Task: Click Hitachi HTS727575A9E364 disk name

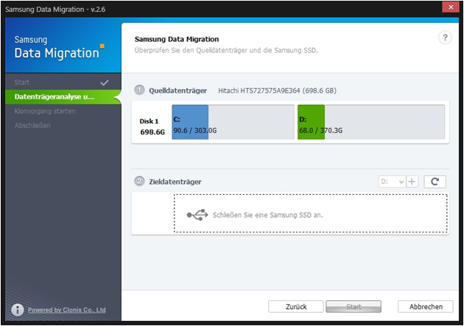Action: (x=277, y=91)
